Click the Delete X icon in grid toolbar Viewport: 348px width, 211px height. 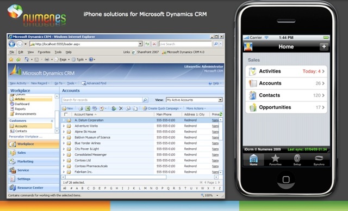pos(121,108)
